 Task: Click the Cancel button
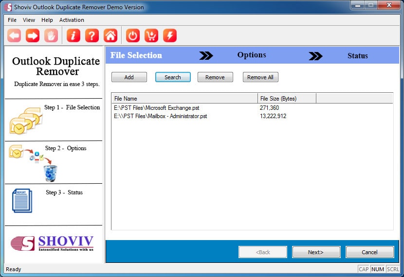click(370, 252)
